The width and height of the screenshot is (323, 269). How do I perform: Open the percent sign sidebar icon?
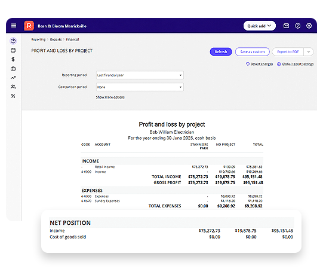(x=13, y=96)
